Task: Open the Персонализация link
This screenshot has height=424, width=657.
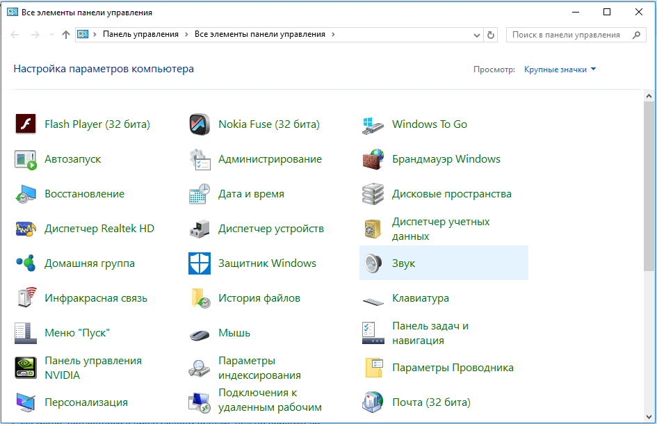Action: 86,402
